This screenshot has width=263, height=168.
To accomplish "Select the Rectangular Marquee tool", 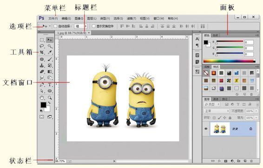I will [x=42, y=40].
